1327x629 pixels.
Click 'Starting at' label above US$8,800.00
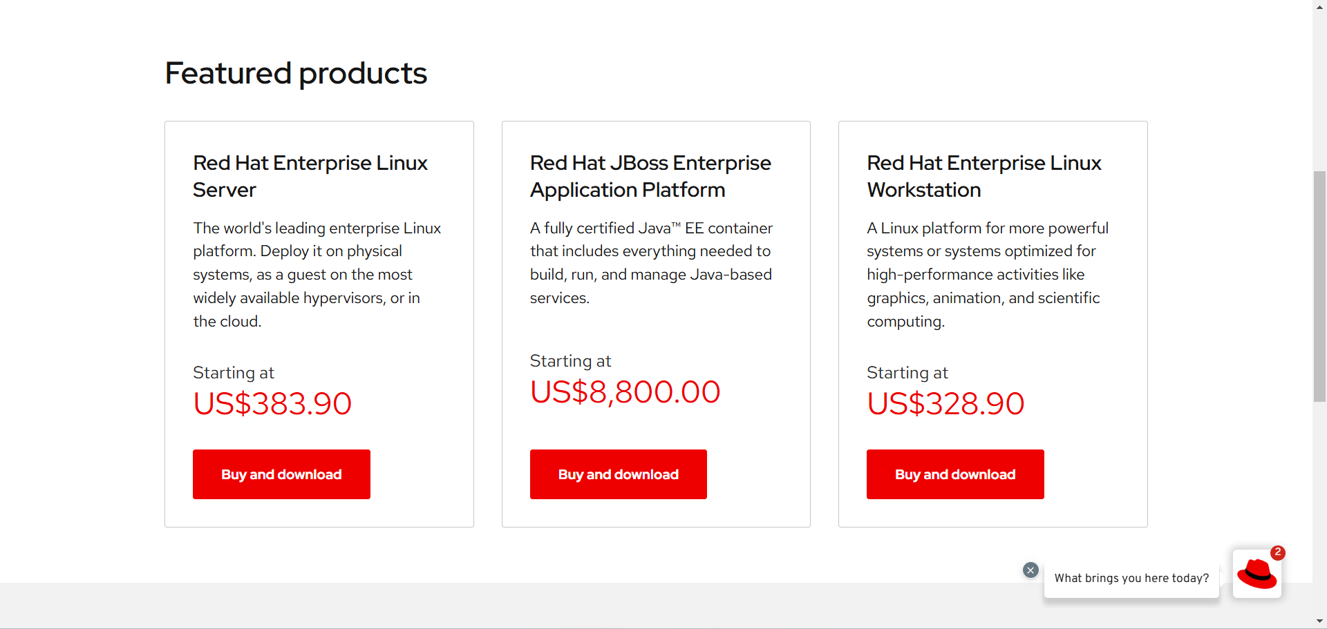(x=570, y=361)
